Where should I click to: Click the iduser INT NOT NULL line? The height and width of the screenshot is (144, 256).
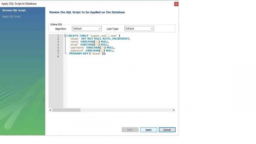click(99, 39)
